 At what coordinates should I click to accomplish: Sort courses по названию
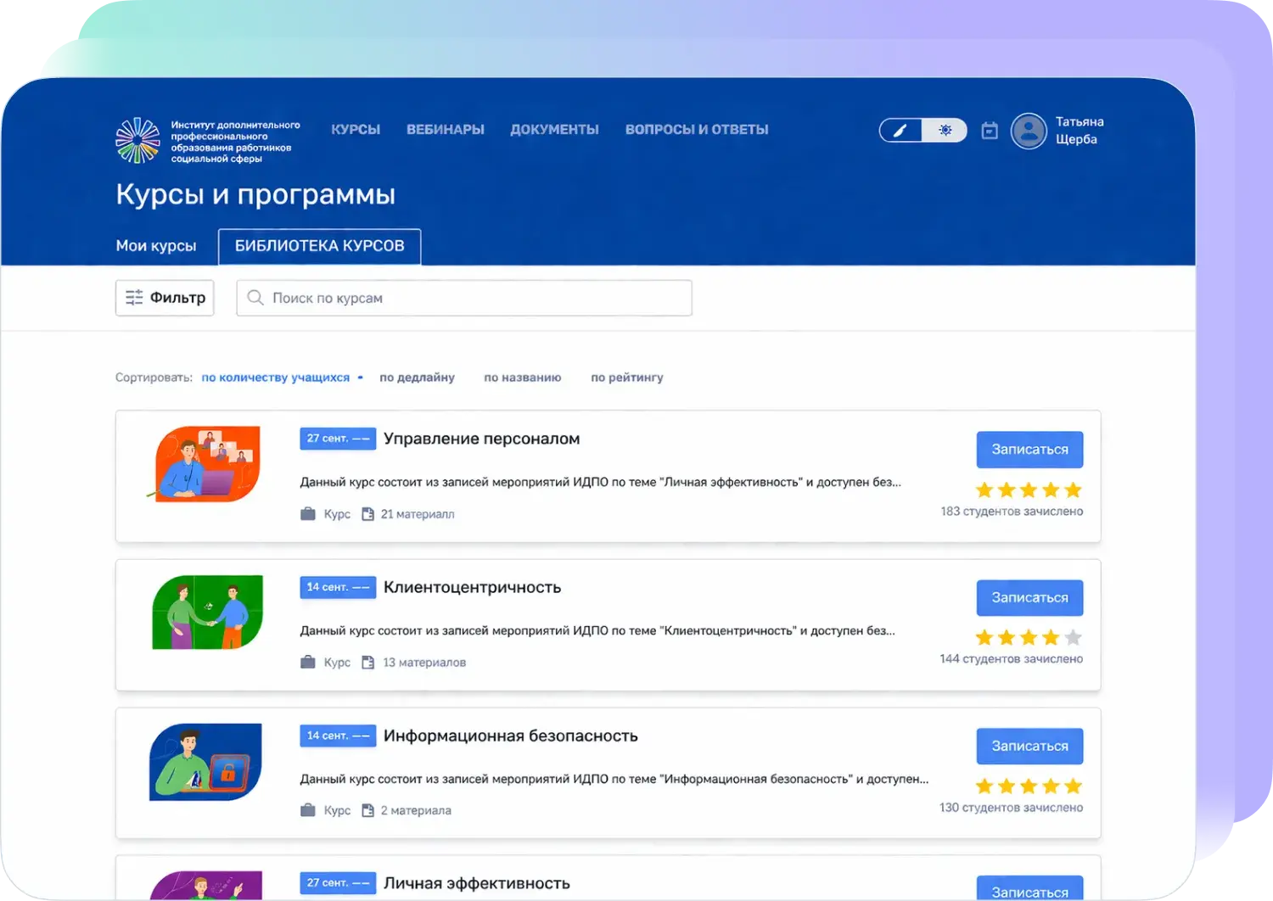click(x=523, y=378)
